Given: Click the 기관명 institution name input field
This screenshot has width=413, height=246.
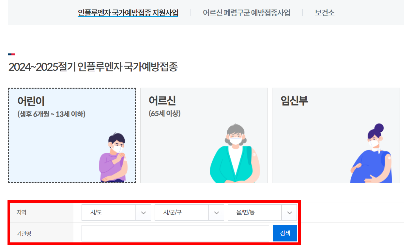Looking at the screenshot, I should [x=175, y=233].
